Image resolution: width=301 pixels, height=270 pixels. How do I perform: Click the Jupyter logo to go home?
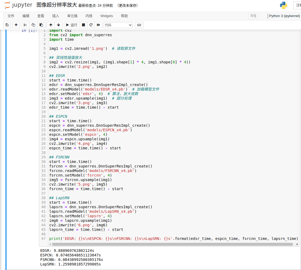[x=18, y=5]
